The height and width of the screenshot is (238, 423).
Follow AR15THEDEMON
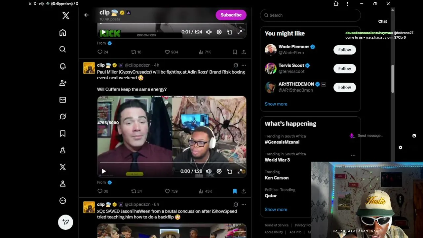tap(344, 87)
